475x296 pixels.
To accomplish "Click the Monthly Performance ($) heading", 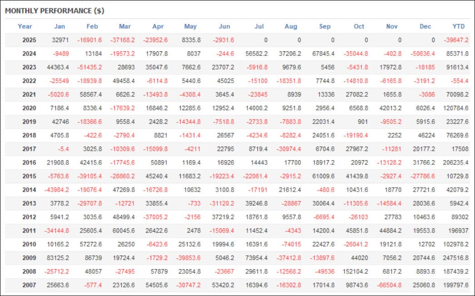I will pos(54,11).
